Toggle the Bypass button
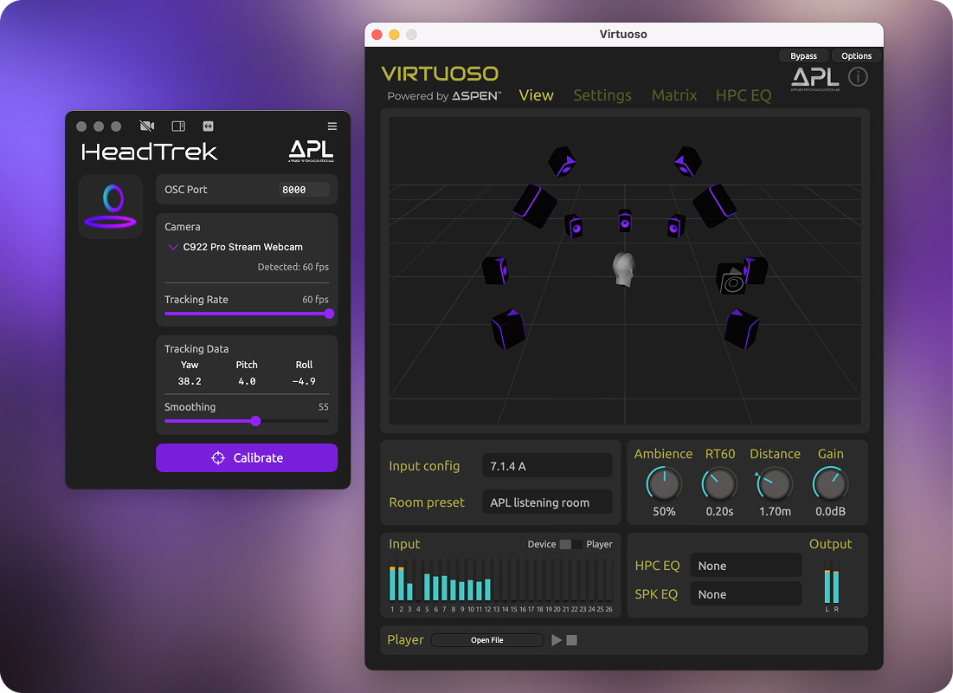Screen dimensions: 953x693 click(803, 56)
